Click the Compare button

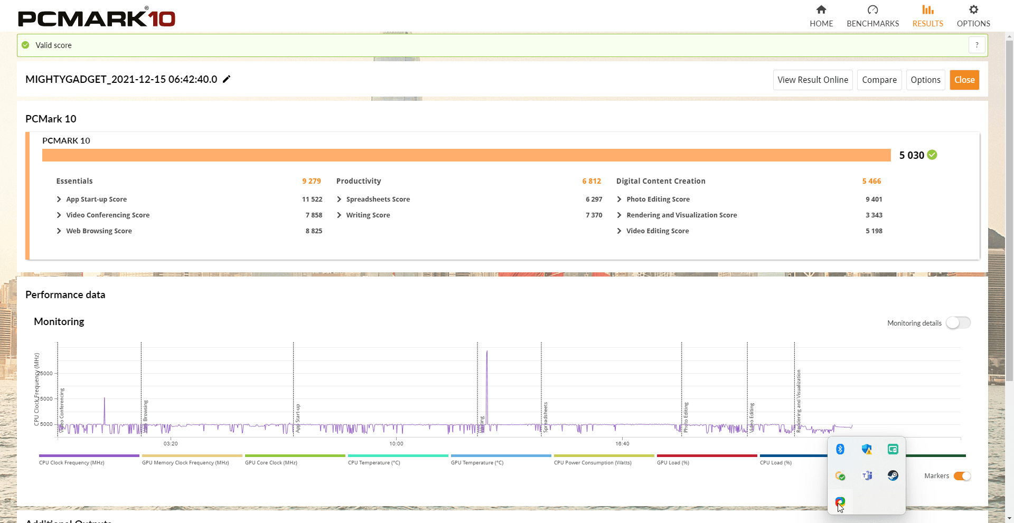click(879, 80)
